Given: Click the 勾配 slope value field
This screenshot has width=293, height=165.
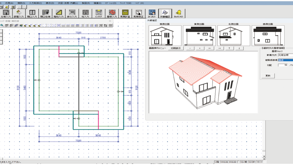Looking at the screenshot, I should (283, 65).
